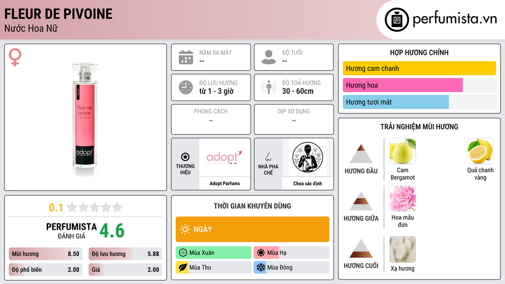Click the FLEUR DE PIVOINE title
Viewport: 505px width, 284px height.
(58, 14)
